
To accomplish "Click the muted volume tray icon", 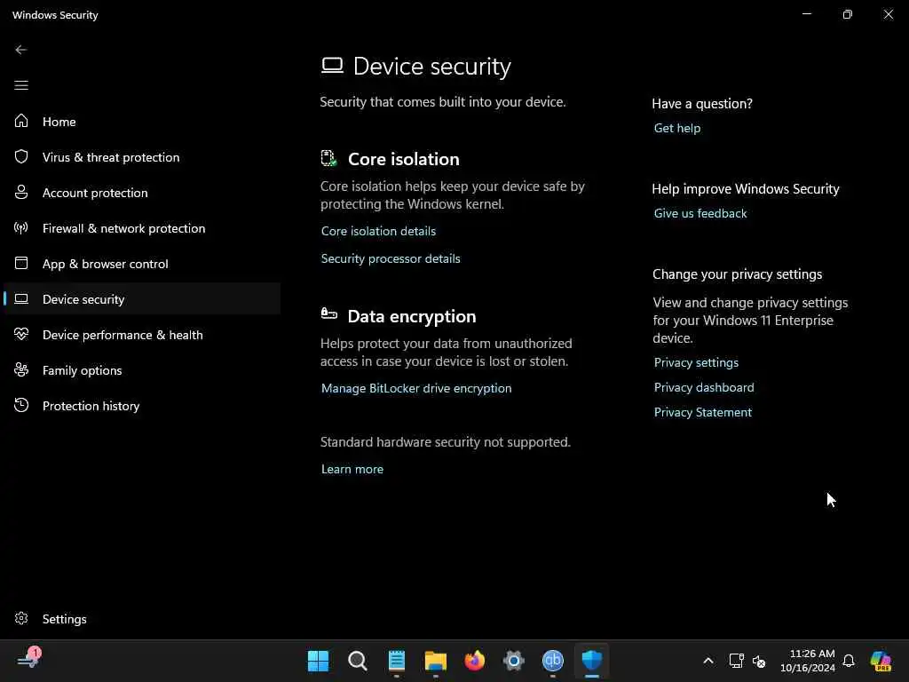I will [x=759, y=661].
